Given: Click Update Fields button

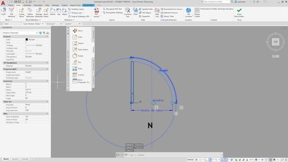Looking at the screenshot, I should click(146, 9).
